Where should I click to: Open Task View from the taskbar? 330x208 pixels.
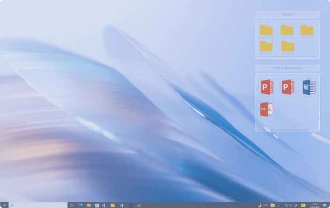(x=72, y=205)
